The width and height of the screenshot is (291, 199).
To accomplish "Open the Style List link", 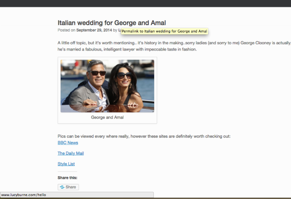I will 66,164.
